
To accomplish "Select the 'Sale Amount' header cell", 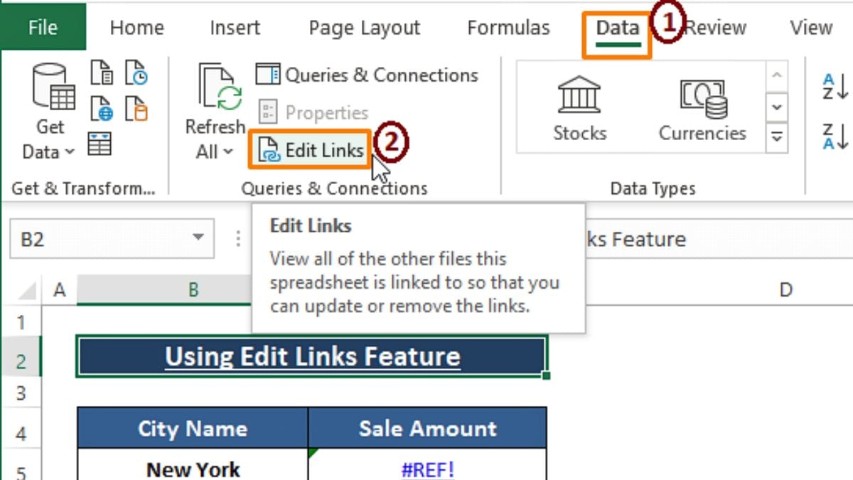I will point(428,428).
